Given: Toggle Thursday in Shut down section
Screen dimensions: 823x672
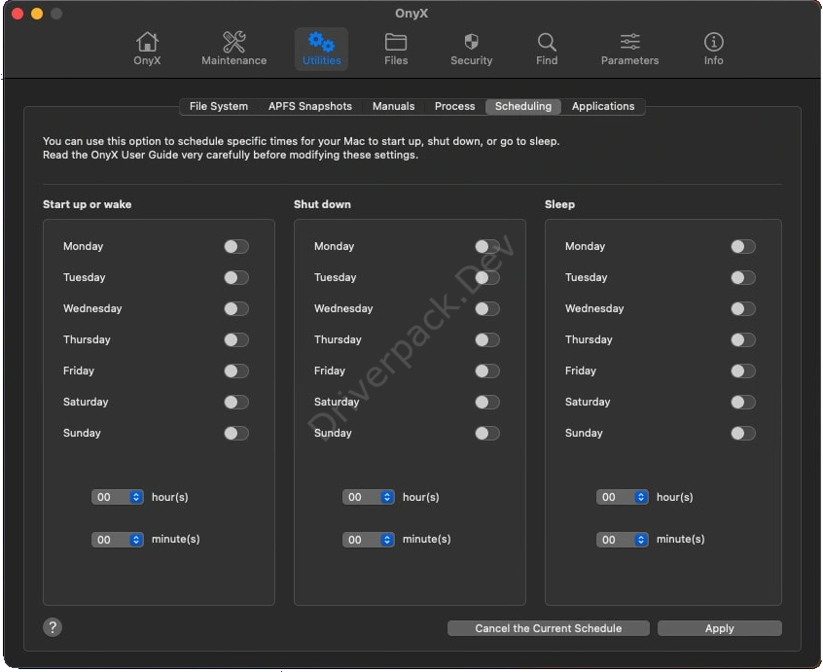Looking at the screenshot, I should click(487, 340).
